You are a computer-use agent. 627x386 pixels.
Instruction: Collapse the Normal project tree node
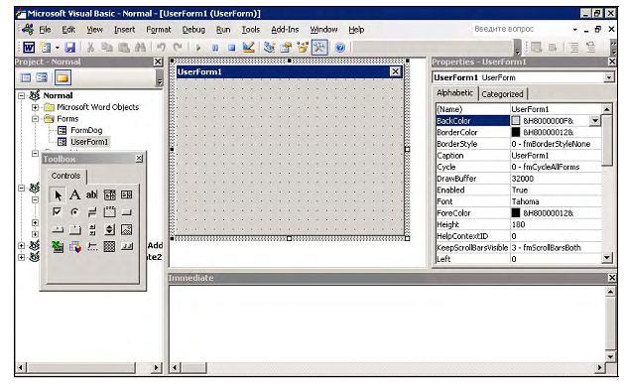(x=22, y=95)
